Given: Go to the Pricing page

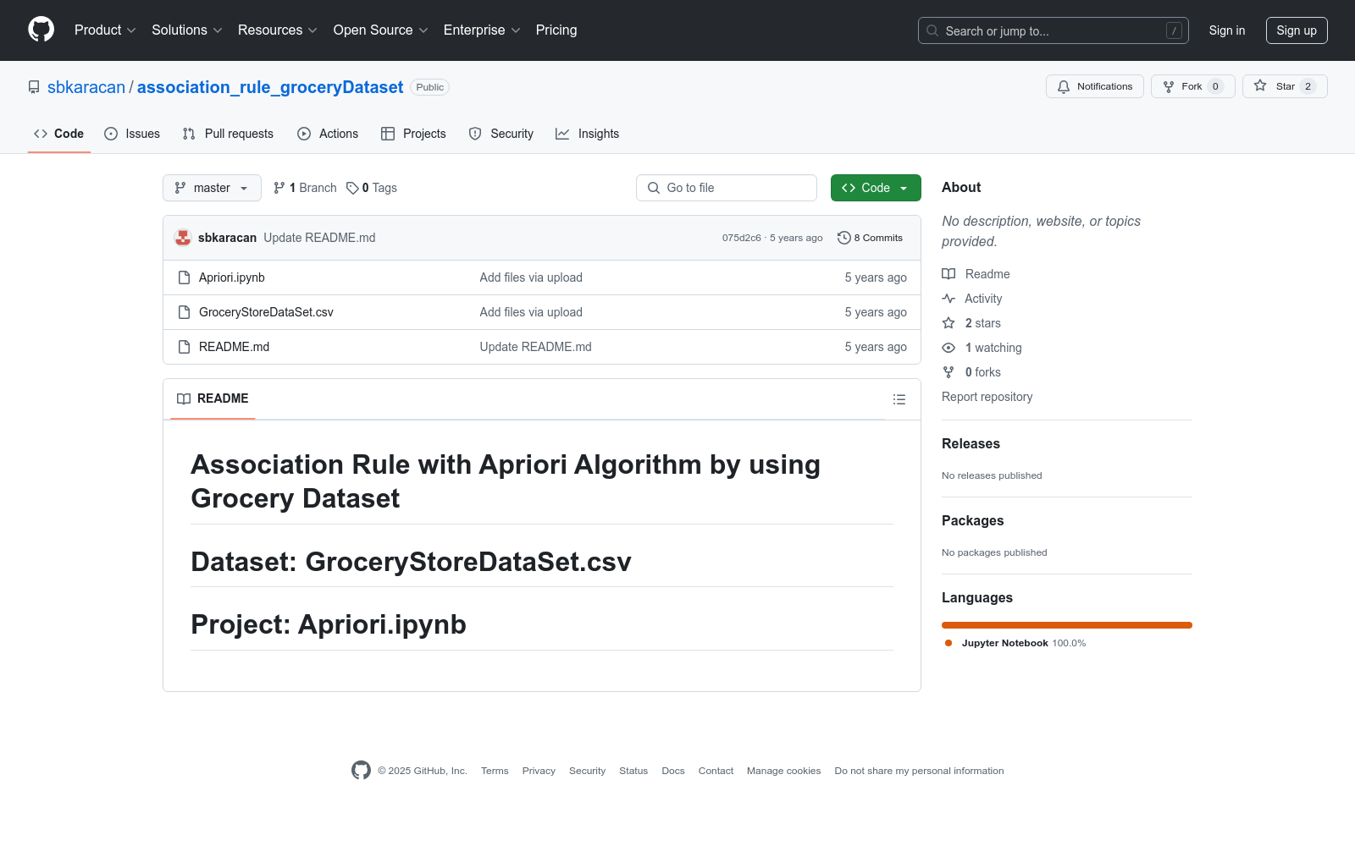Looking at the screenshot, I should click(x=556, y=30).
